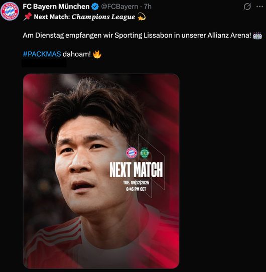The width and height of the screenshot is (266, 272).
Task: Click the 6:45 PM CET kickoff text
Action: click(136, 189)
